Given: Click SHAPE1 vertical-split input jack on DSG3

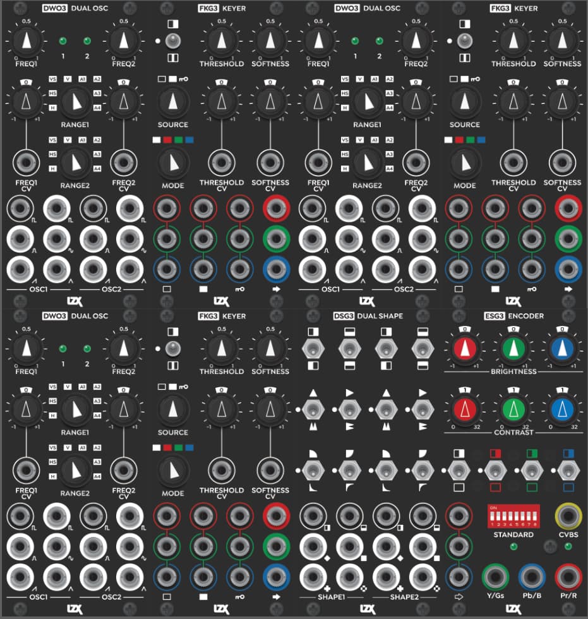Looking at the screenshot, I should pyautogui.click(x=313, y=515).
